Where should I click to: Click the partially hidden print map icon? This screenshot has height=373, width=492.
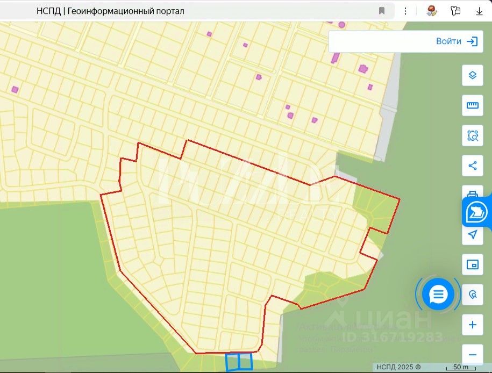[x=472, y=192]
